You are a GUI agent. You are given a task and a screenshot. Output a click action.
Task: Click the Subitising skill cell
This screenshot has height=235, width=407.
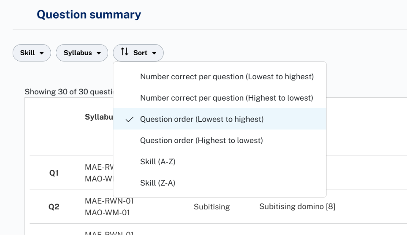pyautogui.click(x=212, y=207)
